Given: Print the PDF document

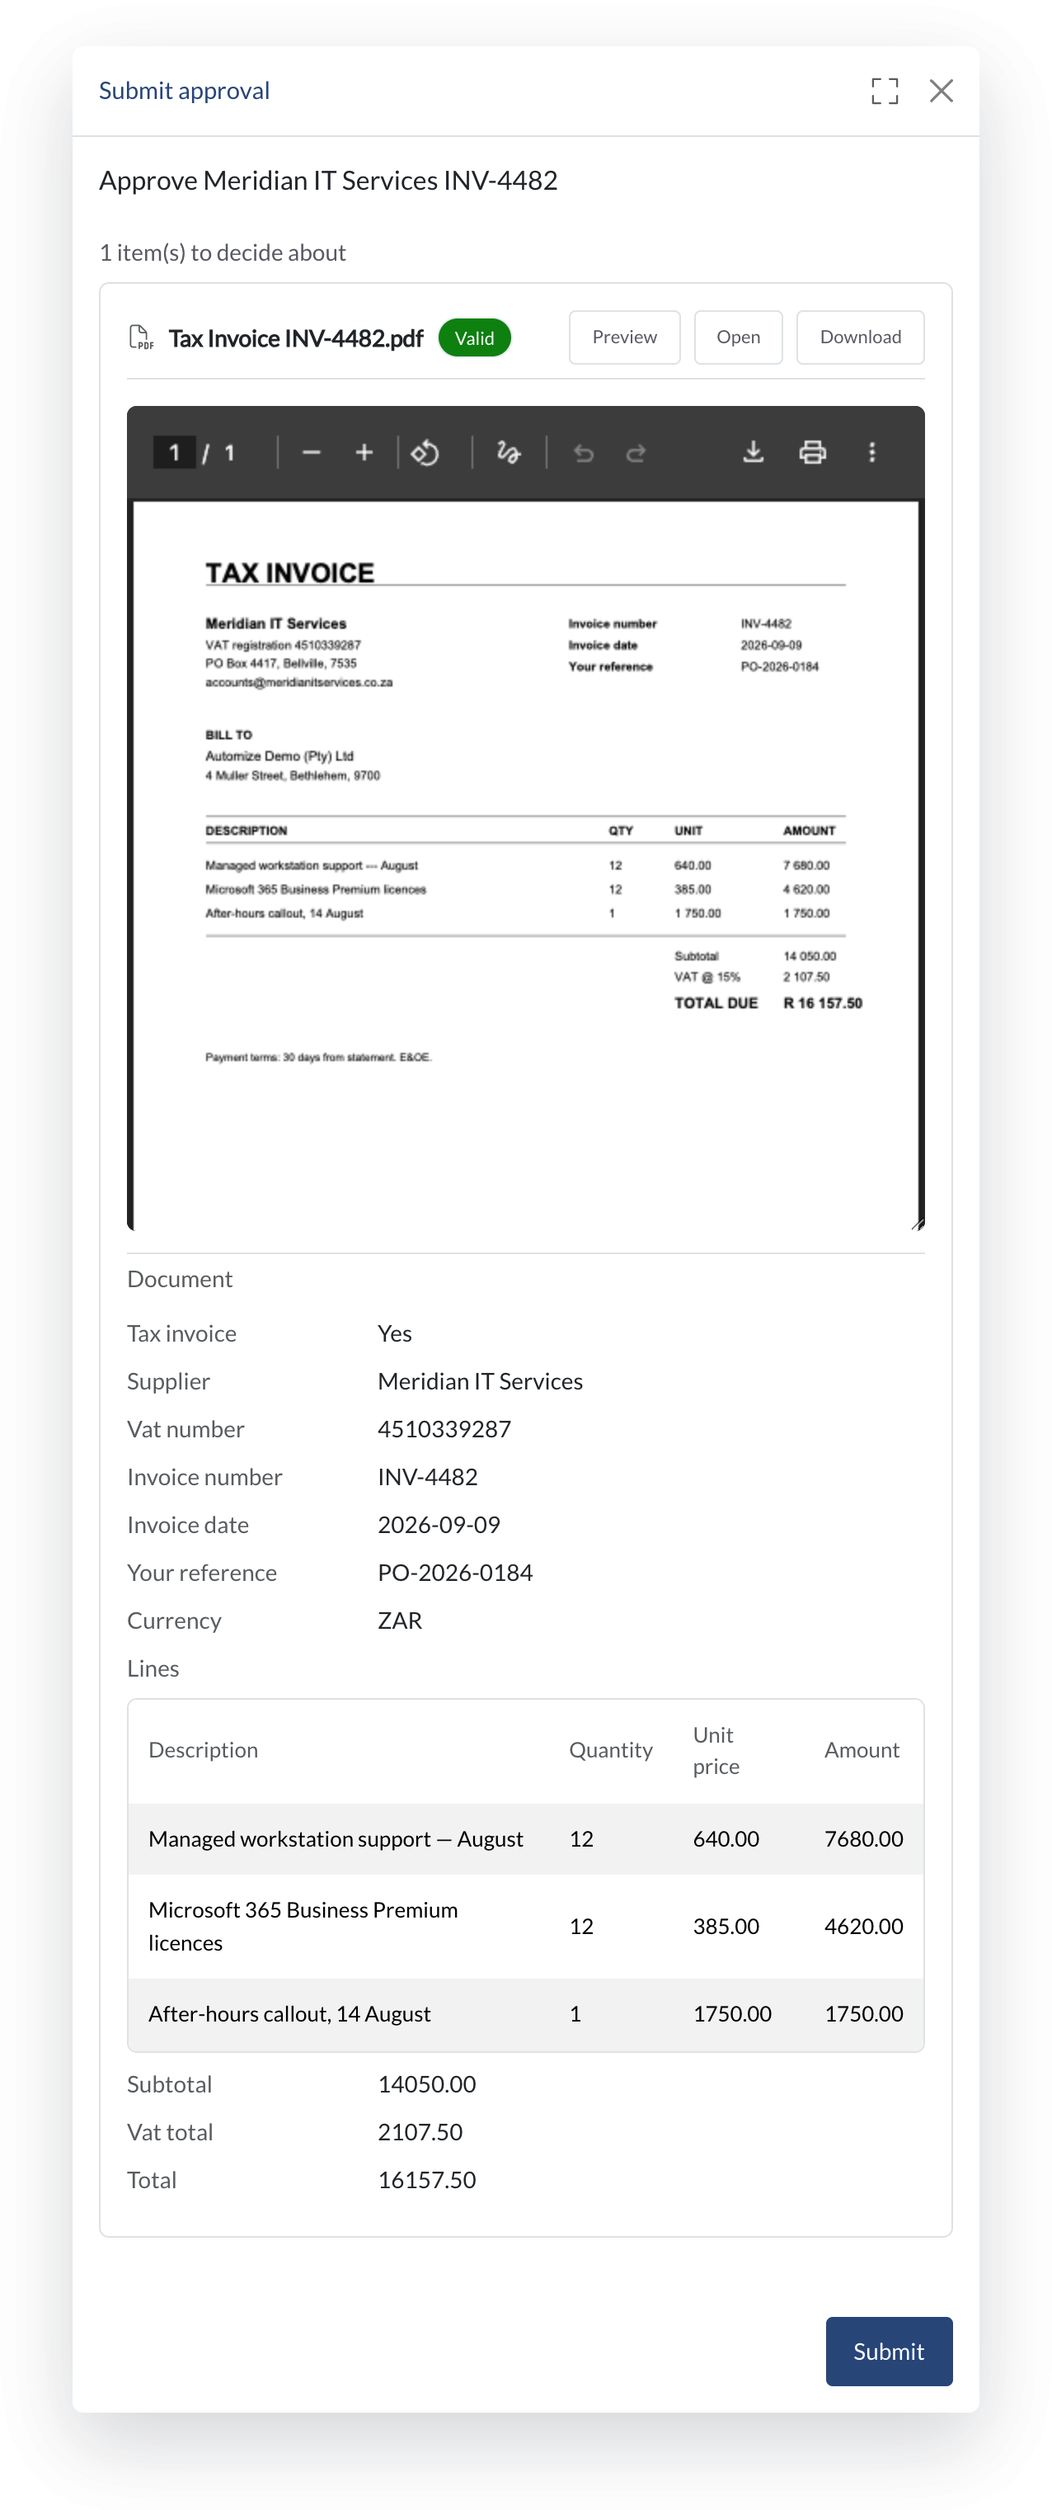Looking at the screenshot, I should (x=813, y=452).
